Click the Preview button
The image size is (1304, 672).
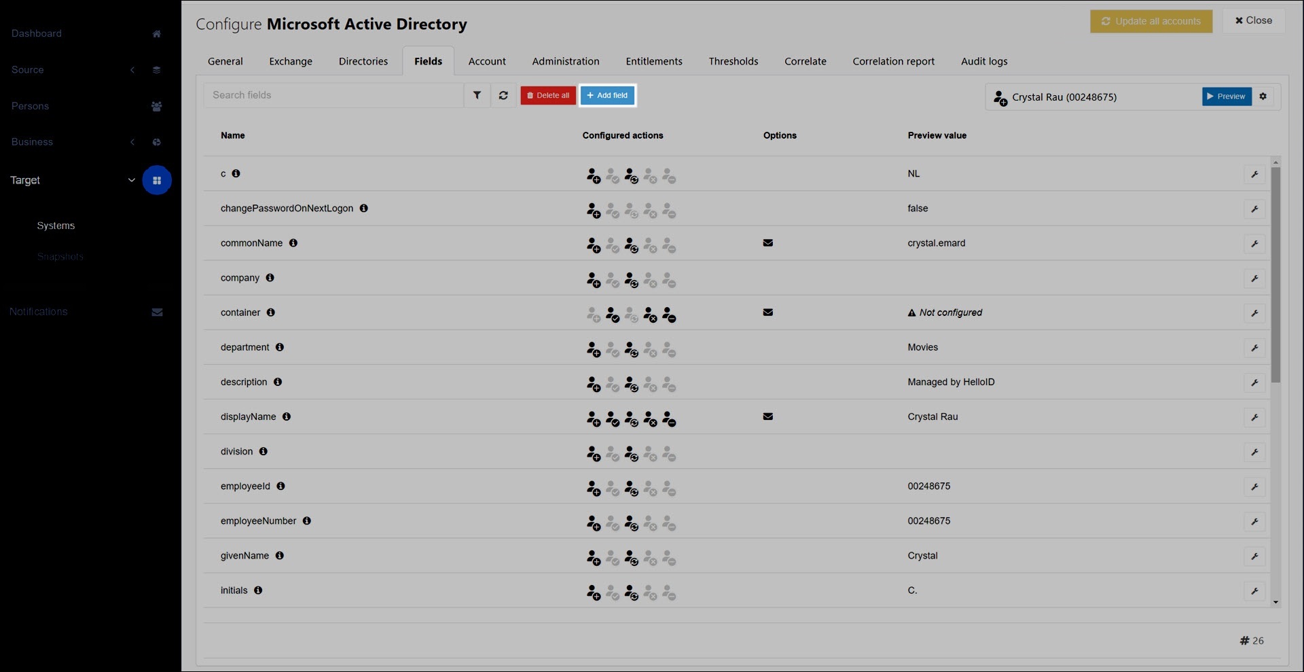pyautogui.click(x=1227, y=96)
